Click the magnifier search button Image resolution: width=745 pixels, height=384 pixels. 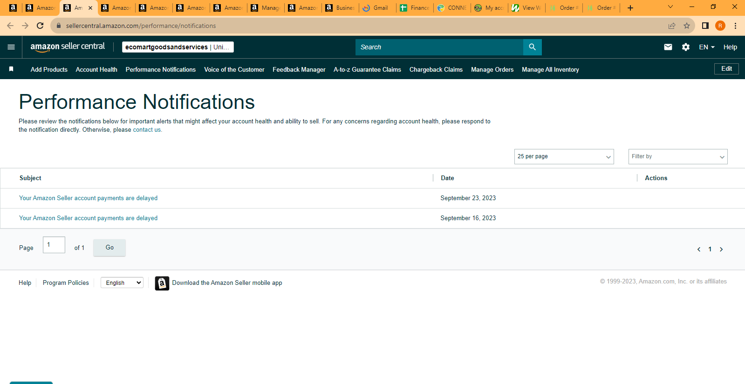(x=532, y=47)
